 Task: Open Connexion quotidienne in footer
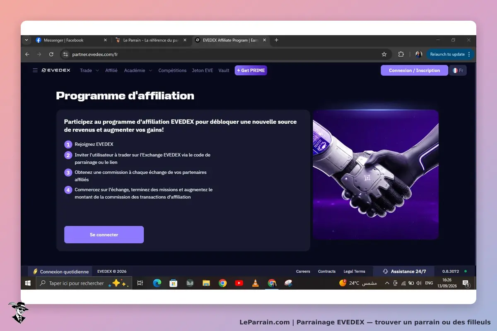(60, 272)
